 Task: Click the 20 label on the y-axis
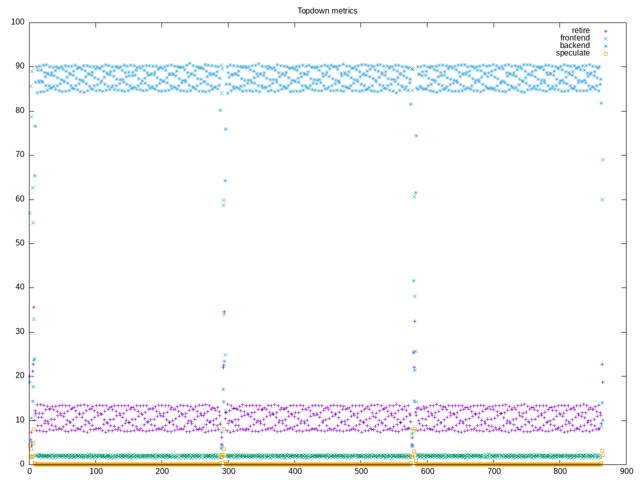pyautogui.click(x=19, y=375)
